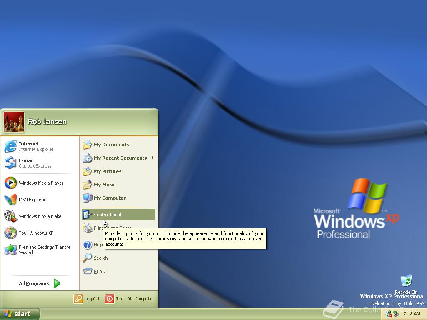Click the My Music folder icon
427x320 pixels.
pyautogui.click(x=87, y=185)
